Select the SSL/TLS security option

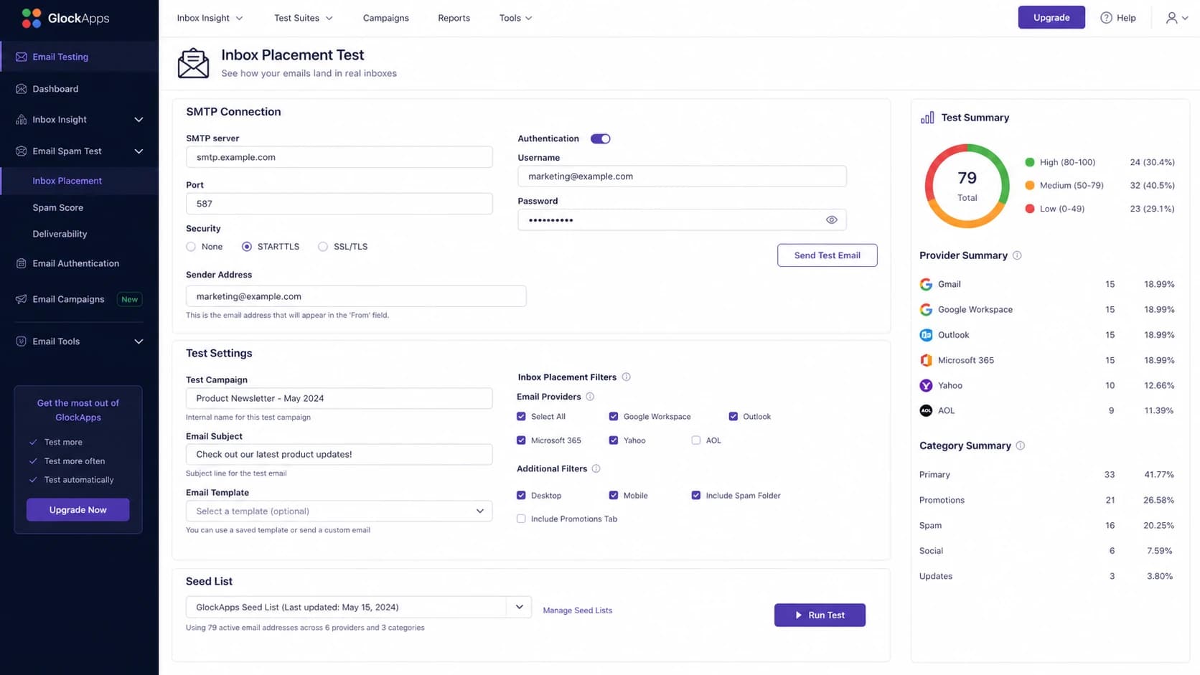tap(323, 247)
